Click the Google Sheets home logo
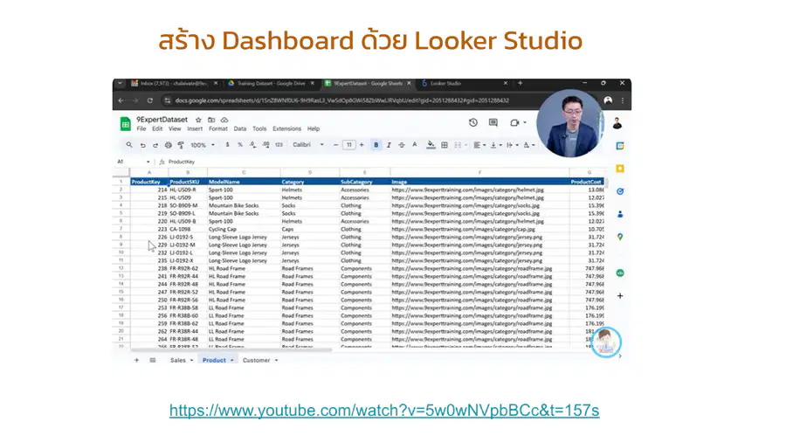This screenshot has width=786, height=442. coord(125,123)
